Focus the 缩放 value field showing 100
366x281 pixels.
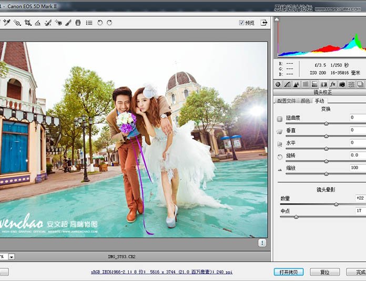click(x=358, y=168)
